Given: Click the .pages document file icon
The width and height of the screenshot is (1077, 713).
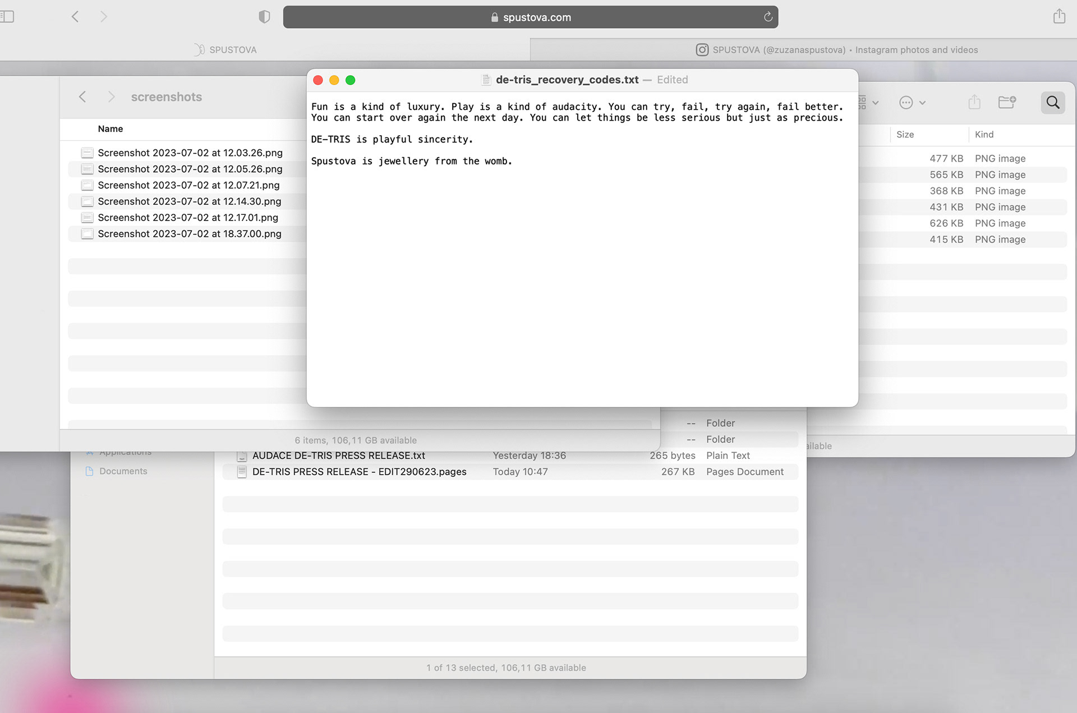Looking at the screenshot, I should [242, 472].
